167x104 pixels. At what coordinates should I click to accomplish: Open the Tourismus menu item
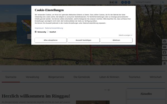(x=134, y=77)
